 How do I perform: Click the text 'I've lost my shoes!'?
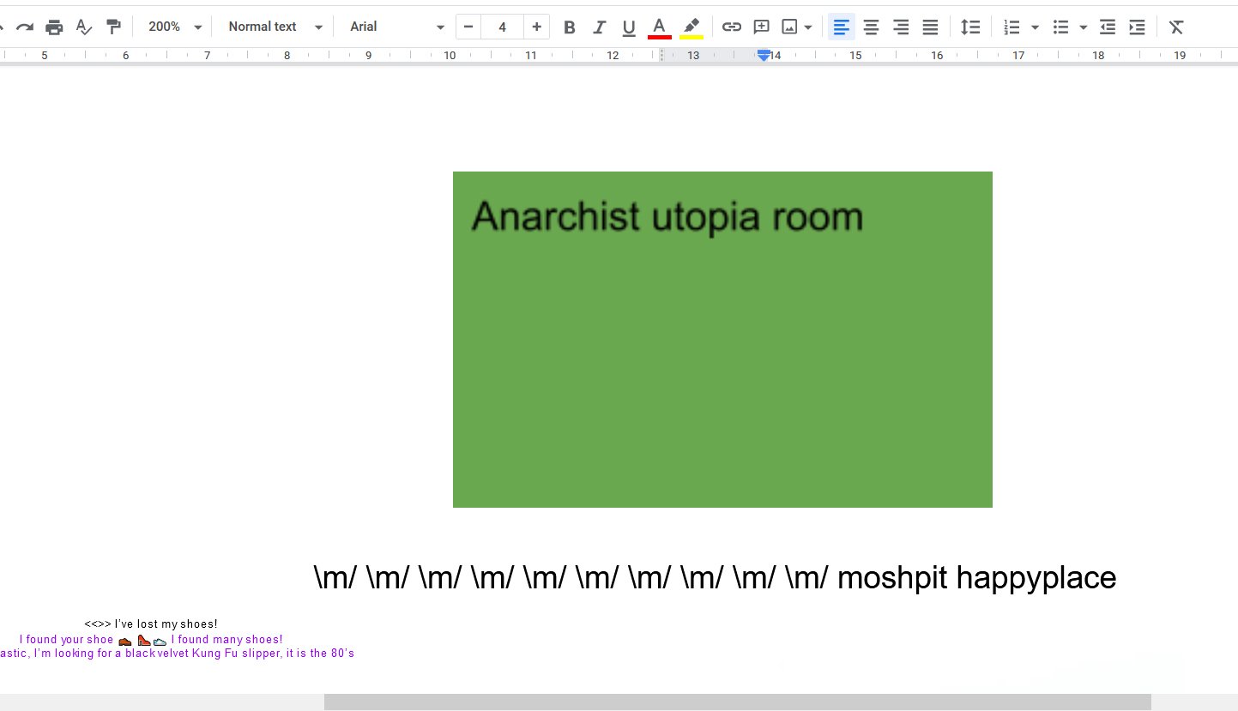(x=166, y=624)
